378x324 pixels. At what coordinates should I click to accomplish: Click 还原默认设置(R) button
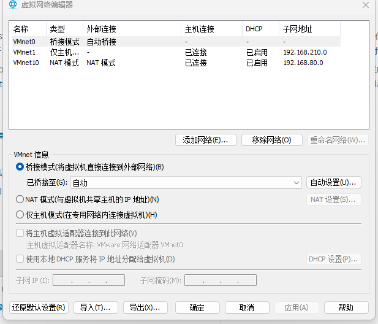pyautogui.click(x=39, y=307)
